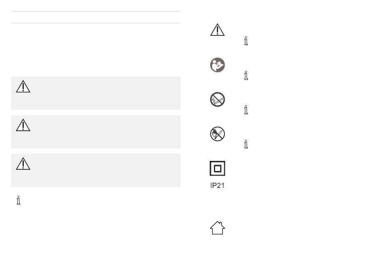384x265 pixels.
Task: Click info icon below the read-manual symbol
Action: click(246, 75)
